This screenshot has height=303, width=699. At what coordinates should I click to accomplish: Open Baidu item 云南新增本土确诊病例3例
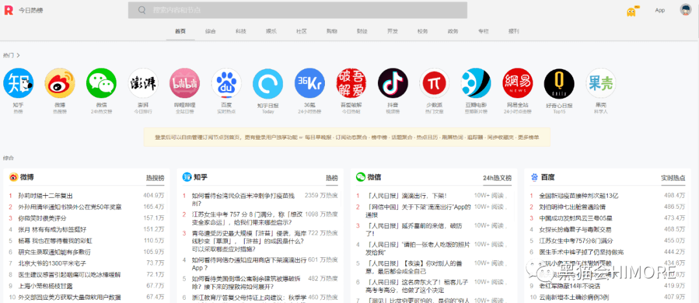point(574,297)
